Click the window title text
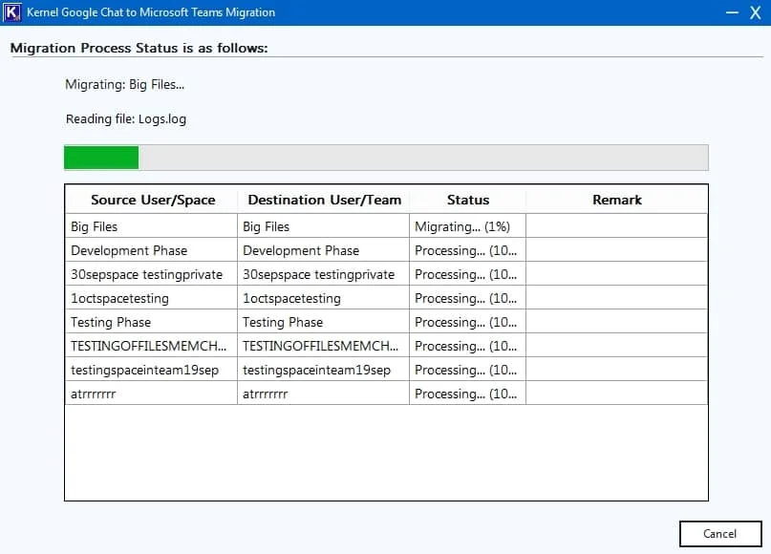This screenshot has height=554, width=771. [151, 12]
